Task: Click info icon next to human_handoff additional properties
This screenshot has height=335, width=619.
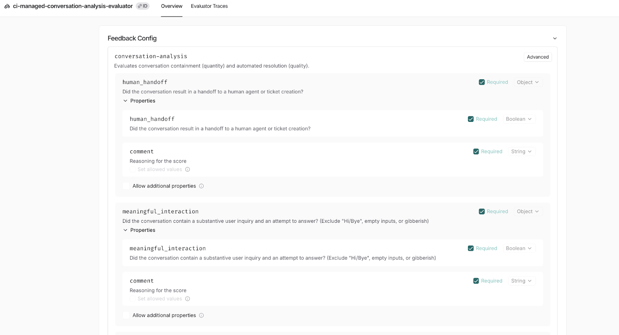Action: pos(202,186)
